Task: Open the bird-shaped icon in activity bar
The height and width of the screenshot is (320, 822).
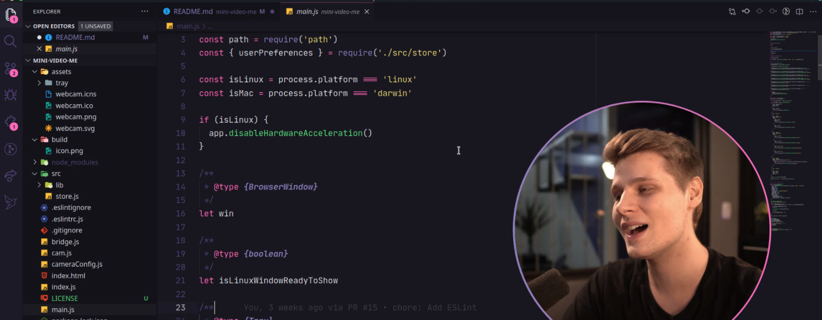Action: pos(10,202)
